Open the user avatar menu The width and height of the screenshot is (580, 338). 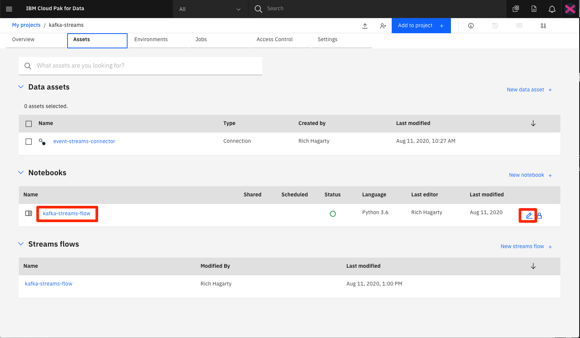coord(570,9)
